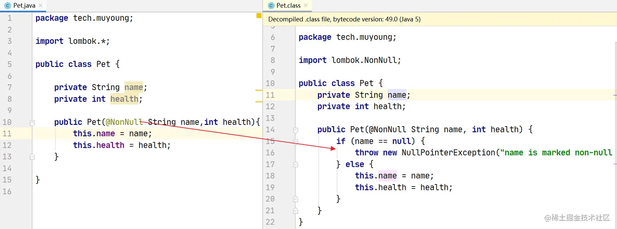
Task: Collapse the else block at line 17 in Pet.class
Action: tap(295, 165)
